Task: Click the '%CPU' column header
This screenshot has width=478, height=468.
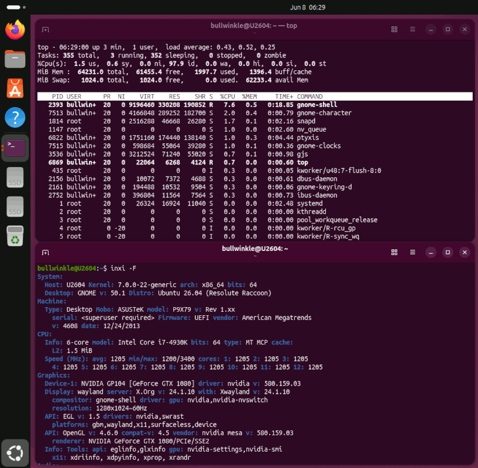Action: [x=228, y=97]
